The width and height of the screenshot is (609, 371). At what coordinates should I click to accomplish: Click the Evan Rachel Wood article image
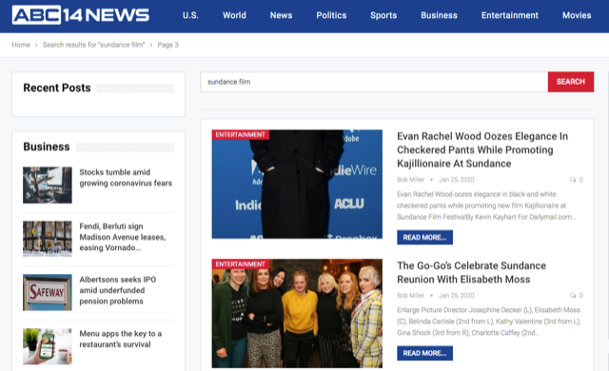click(x=297, y=184)
